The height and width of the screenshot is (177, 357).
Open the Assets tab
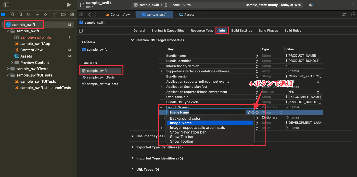coord(187,14)
